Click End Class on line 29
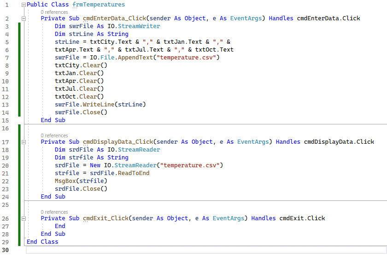Image resolution: width=387 pixels, height=258 pixels. 42,242
